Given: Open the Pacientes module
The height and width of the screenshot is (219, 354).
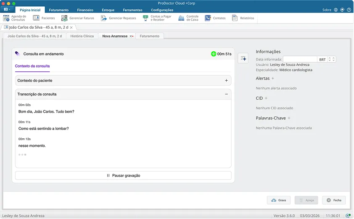Looking at the screenshot, I should tap(44, 18).
